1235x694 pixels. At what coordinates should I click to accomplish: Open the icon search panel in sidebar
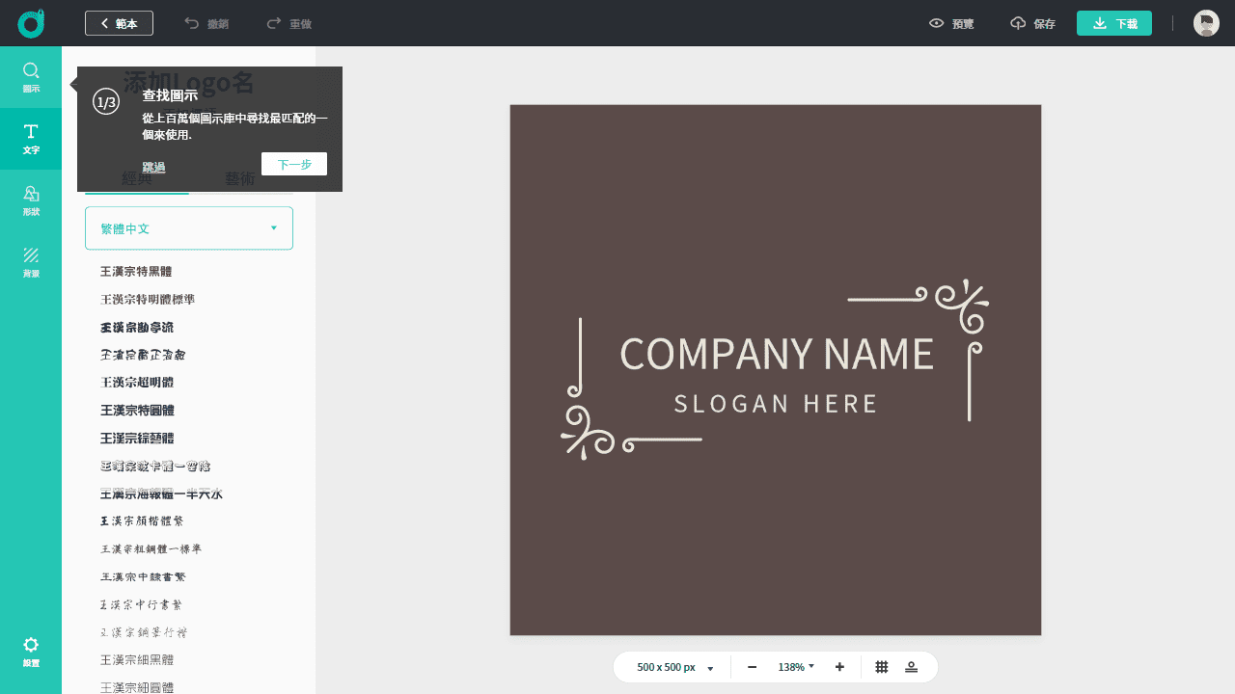31,77
